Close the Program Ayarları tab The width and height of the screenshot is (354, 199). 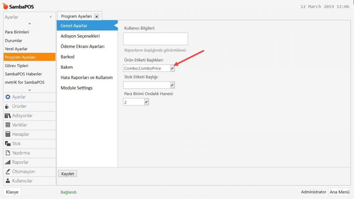pos(96,16)
